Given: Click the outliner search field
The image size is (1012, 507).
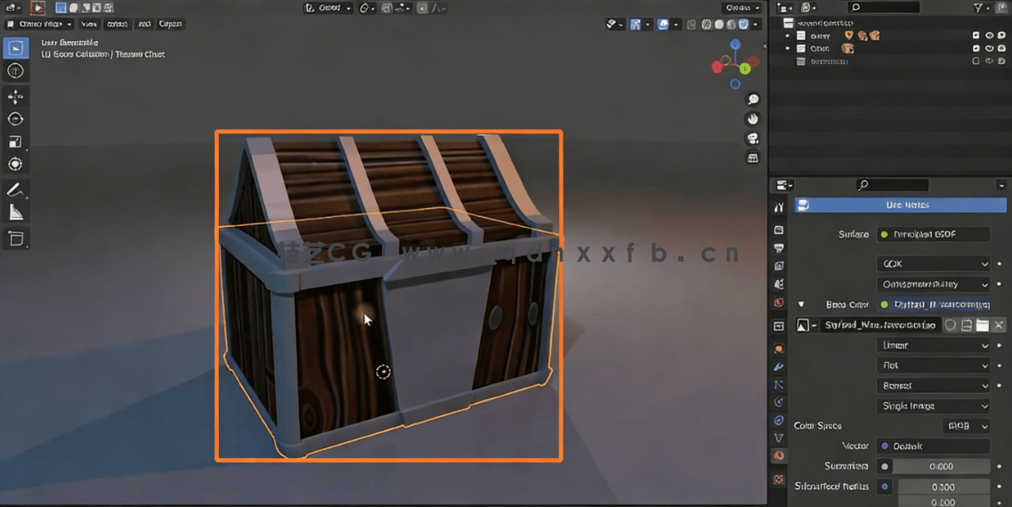Looking at the screenshot, I should pos(884,7).
